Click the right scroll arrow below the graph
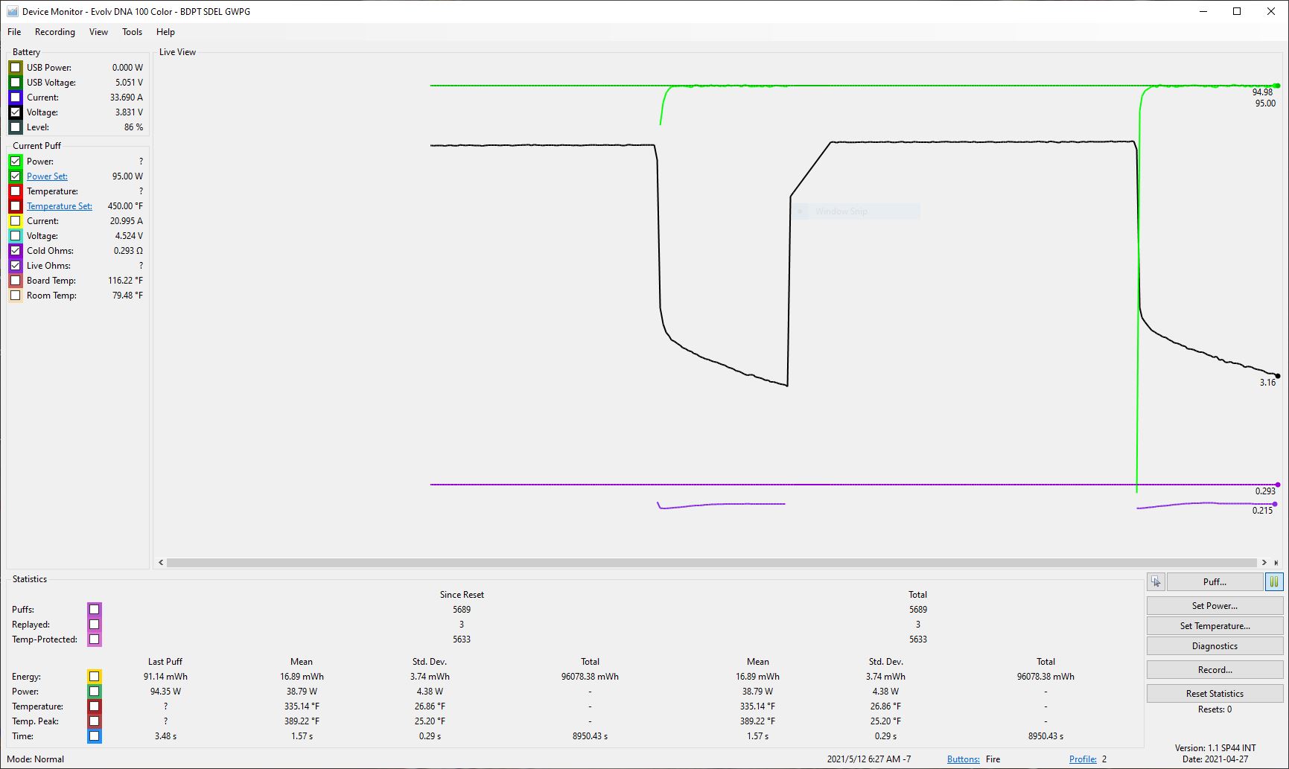The image size is (1289, 769). pyautogui.click(x=1264, y=563)
